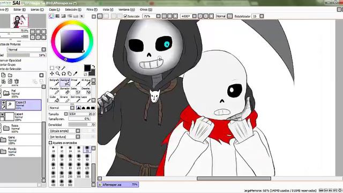Click the layer opacity slider at 59%
The width and height of the screenshot is (343, 193).
pyautogui.click(x=27, y=55)
